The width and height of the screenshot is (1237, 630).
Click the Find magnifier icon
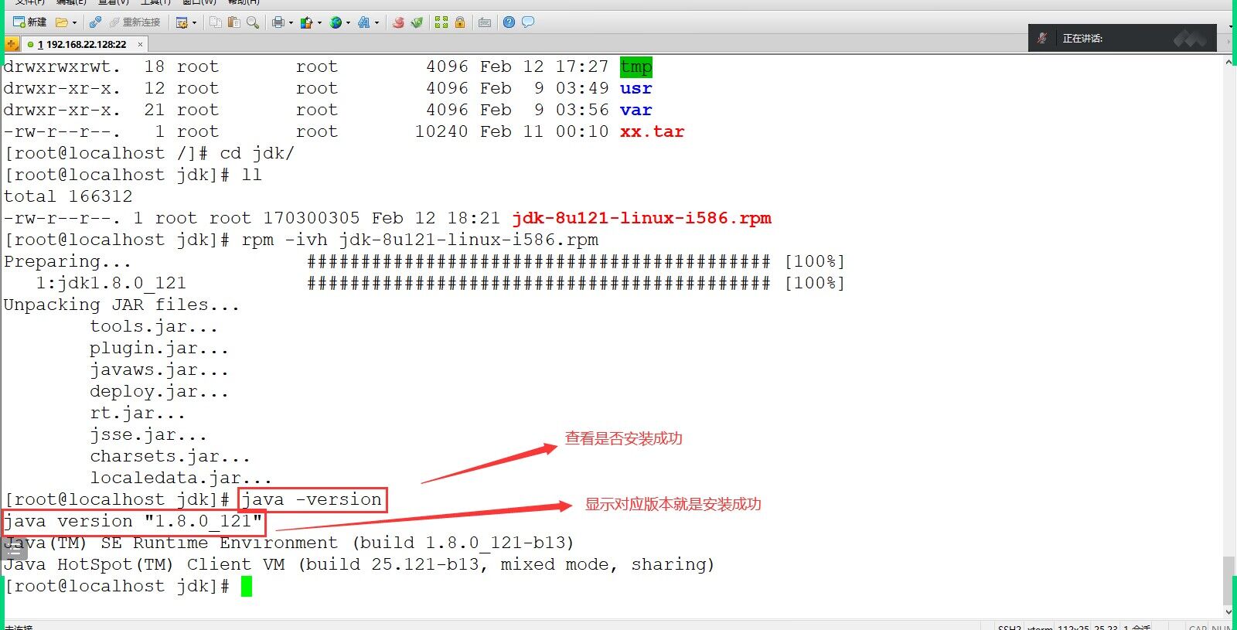[x=252, y=22]
